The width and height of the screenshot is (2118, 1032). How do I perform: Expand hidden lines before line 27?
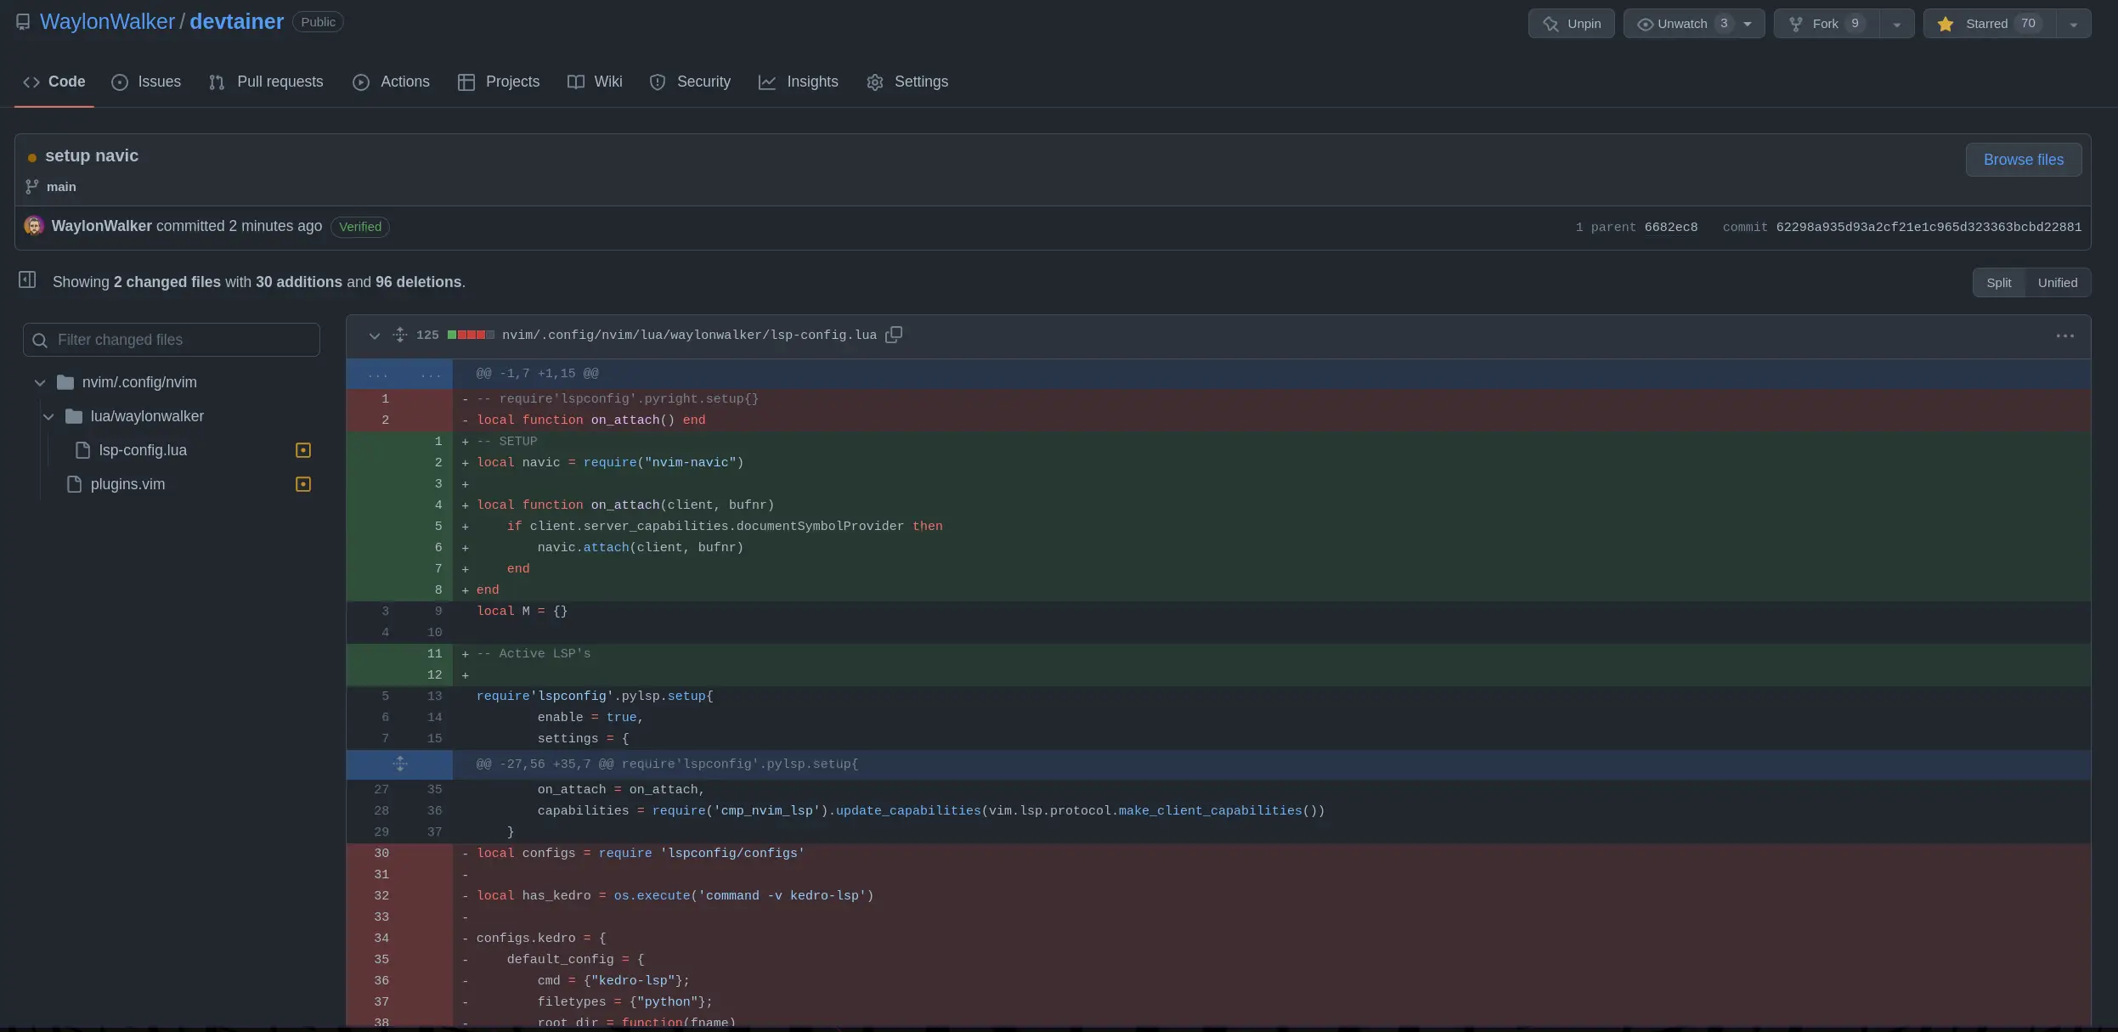click(399, 764)
